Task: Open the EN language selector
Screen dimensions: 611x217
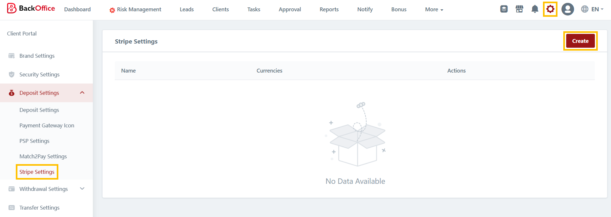Action: coord(592,9)
